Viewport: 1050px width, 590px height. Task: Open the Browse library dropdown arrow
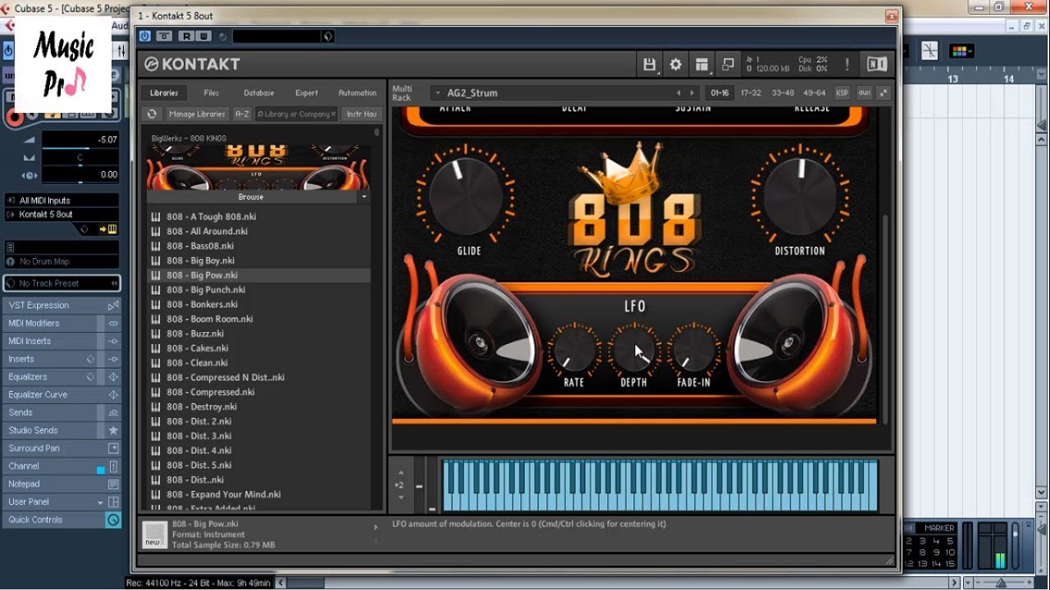click(363, 197)
